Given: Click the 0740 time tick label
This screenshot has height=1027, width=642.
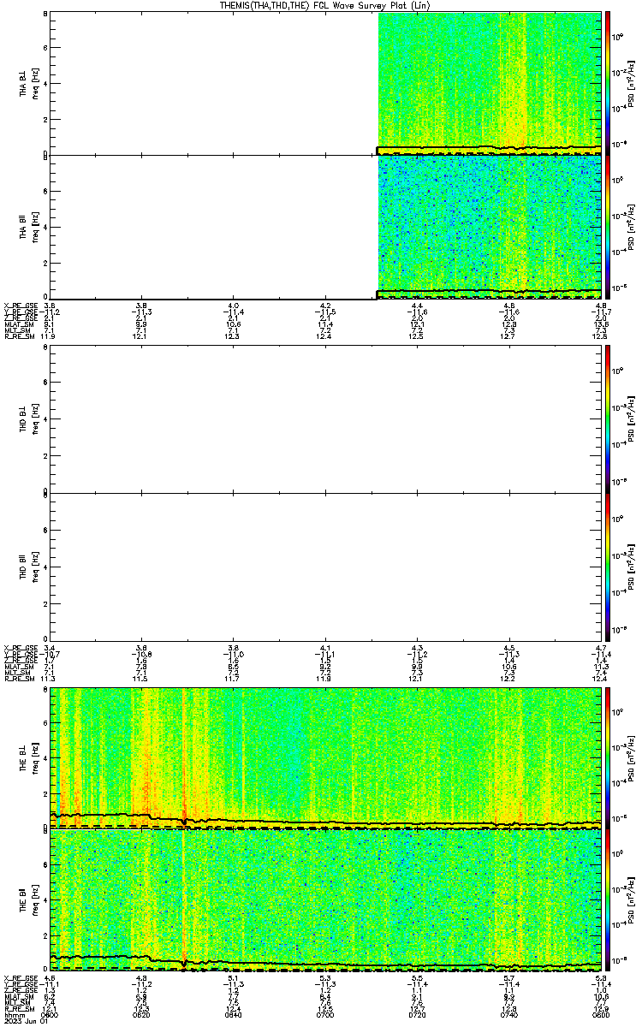Looking at the screenshot, I should click(509, 1015).
